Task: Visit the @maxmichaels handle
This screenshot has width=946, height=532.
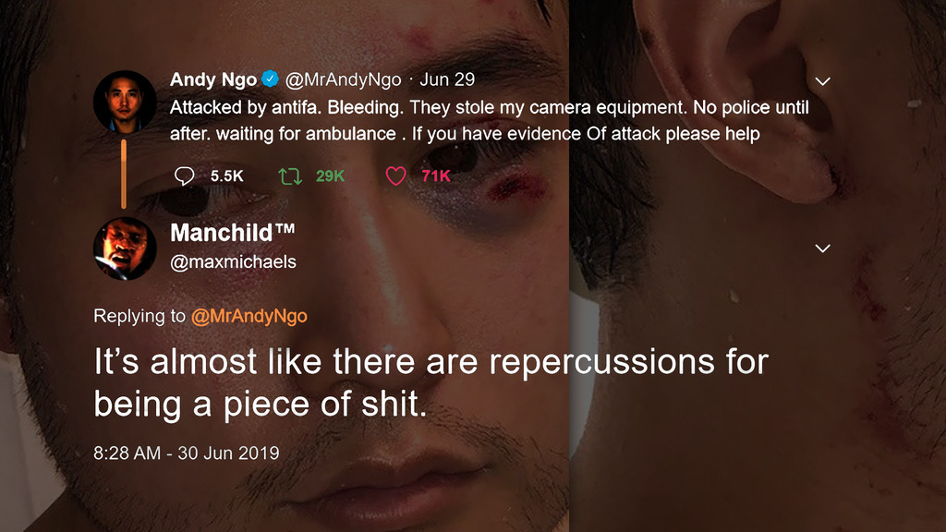Action: (234, 261)
